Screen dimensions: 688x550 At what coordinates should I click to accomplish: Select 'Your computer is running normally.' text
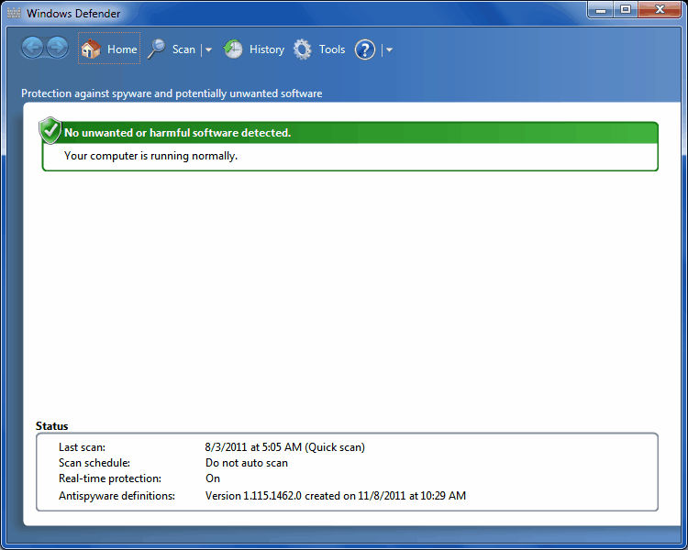coord(150,156)
